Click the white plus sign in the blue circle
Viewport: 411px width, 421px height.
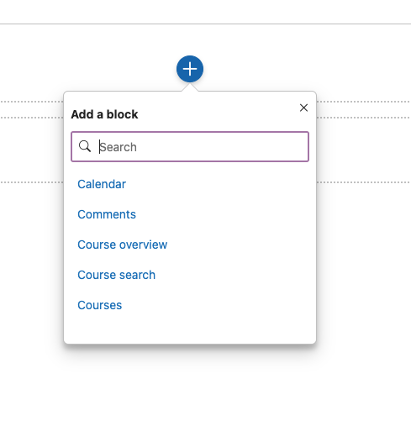190,69
